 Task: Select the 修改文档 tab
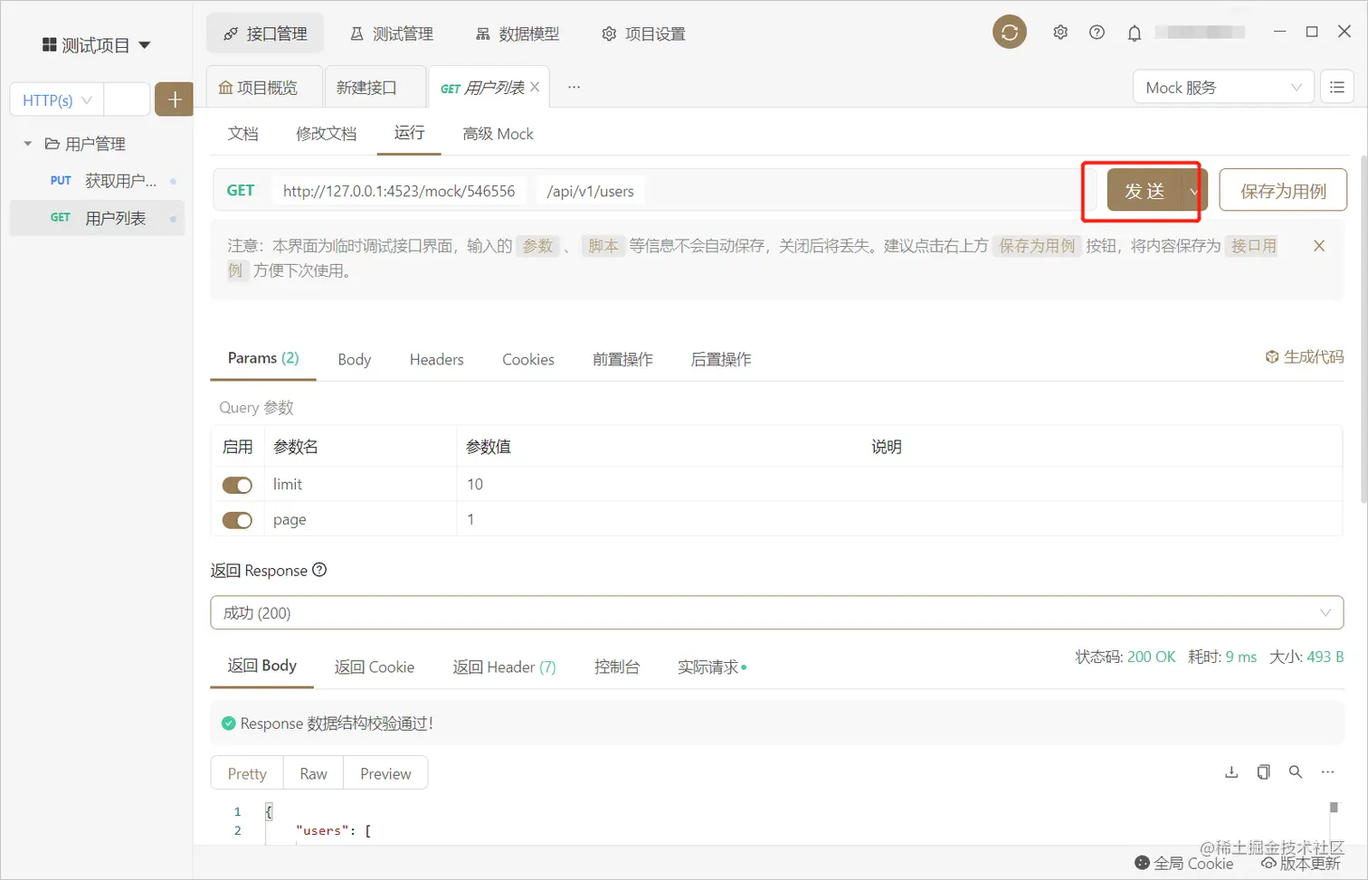[x=327, y=134]
